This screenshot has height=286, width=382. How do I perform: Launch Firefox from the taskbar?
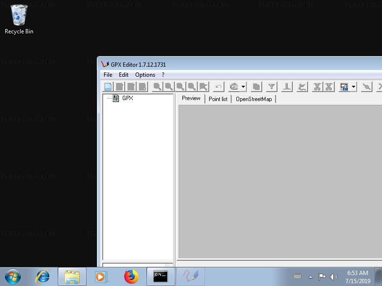[x=131, y=276]
